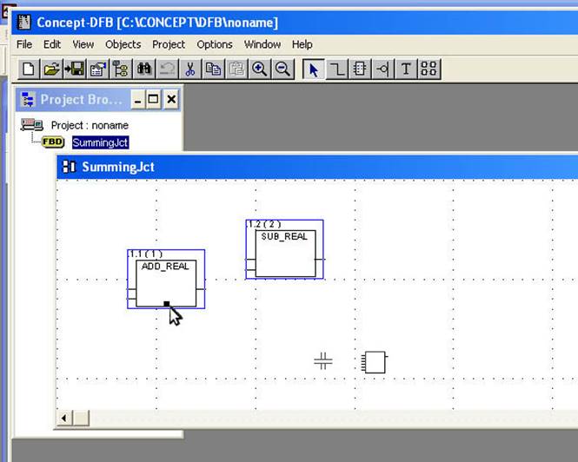Minimize the Project Browser panel
The image size is (578, 462).
(x=138, y=100)
